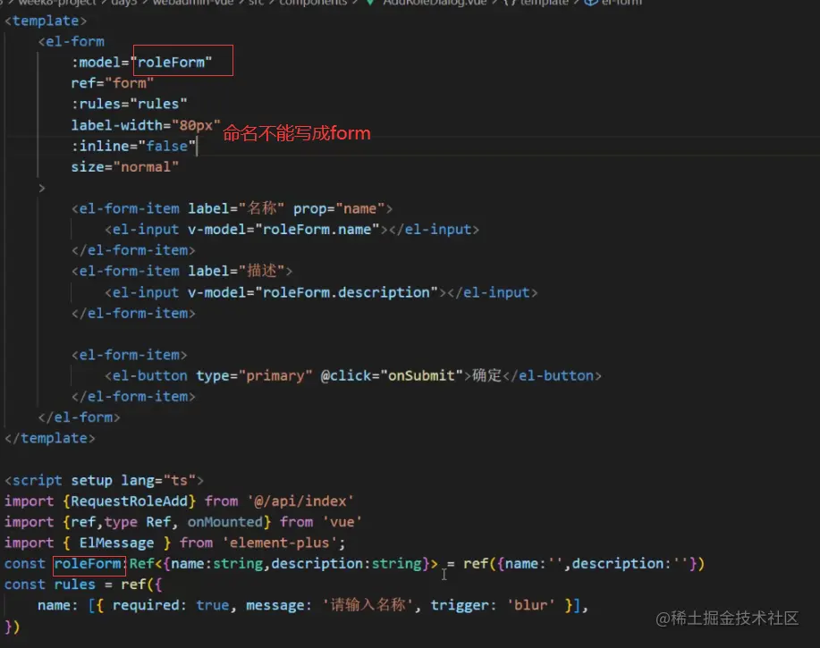Click the v-model="roleForm.description" binding

[313, 292]
